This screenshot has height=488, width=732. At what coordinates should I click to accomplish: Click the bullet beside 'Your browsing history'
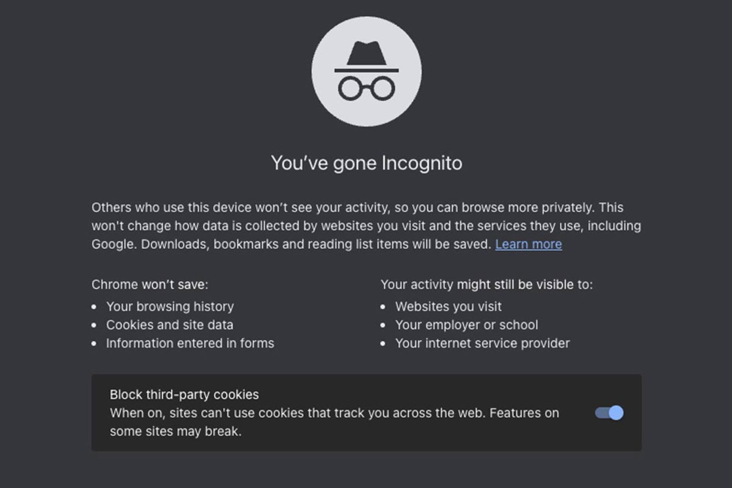[94, 307]
